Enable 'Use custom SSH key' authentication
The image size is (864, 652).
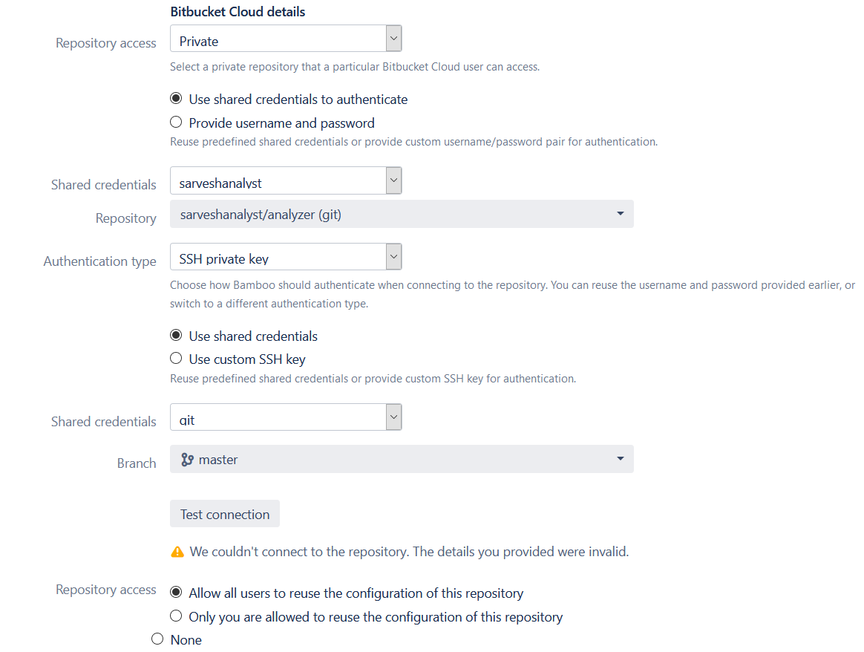pyautogui.click(x=176, y=358)
